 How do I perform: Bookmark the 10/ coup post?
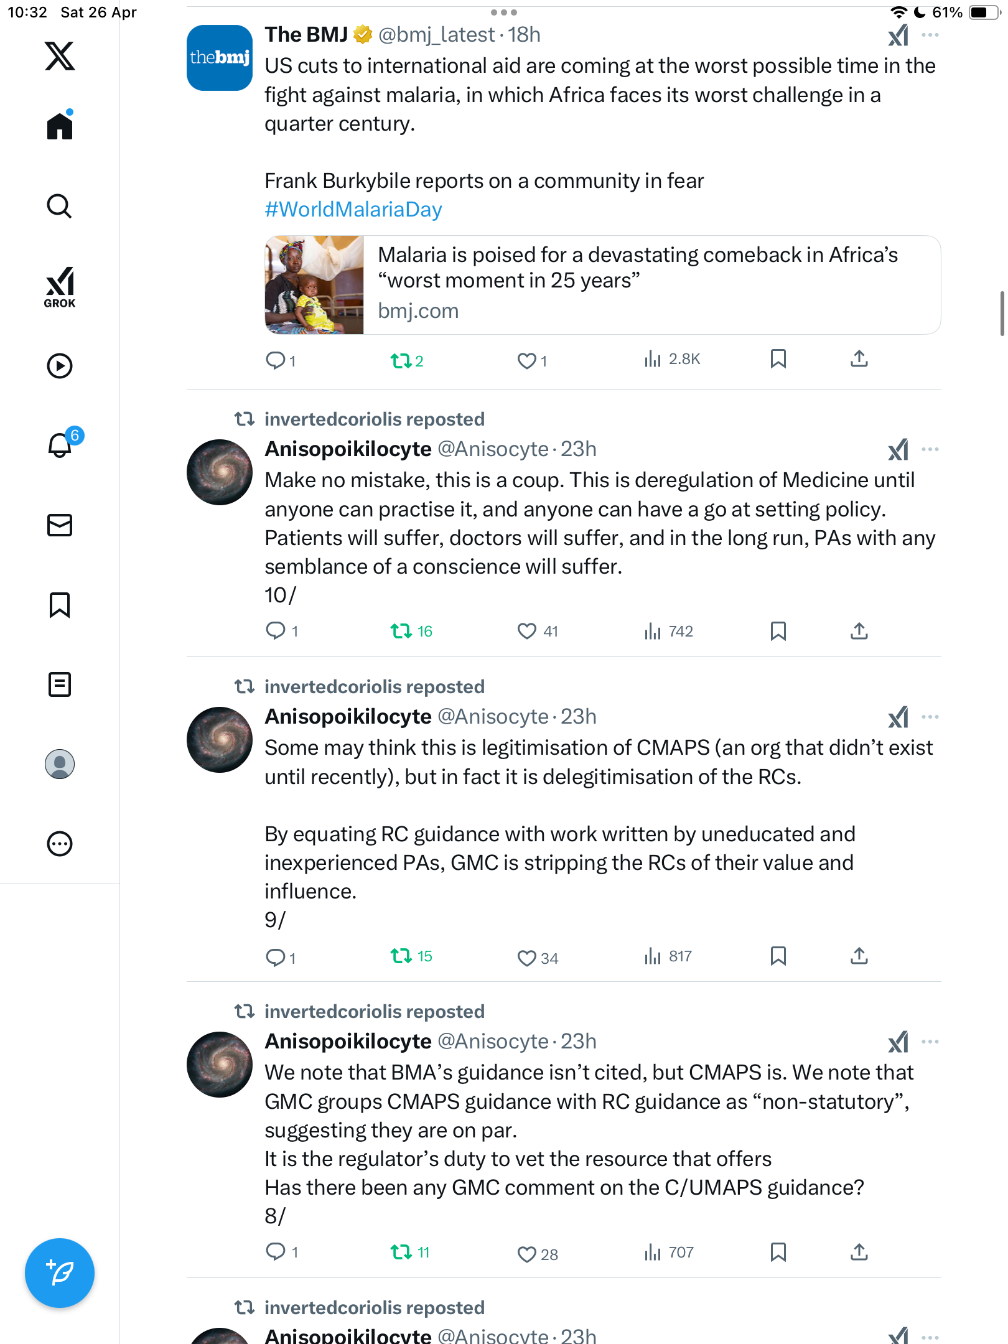pos(778,631)
